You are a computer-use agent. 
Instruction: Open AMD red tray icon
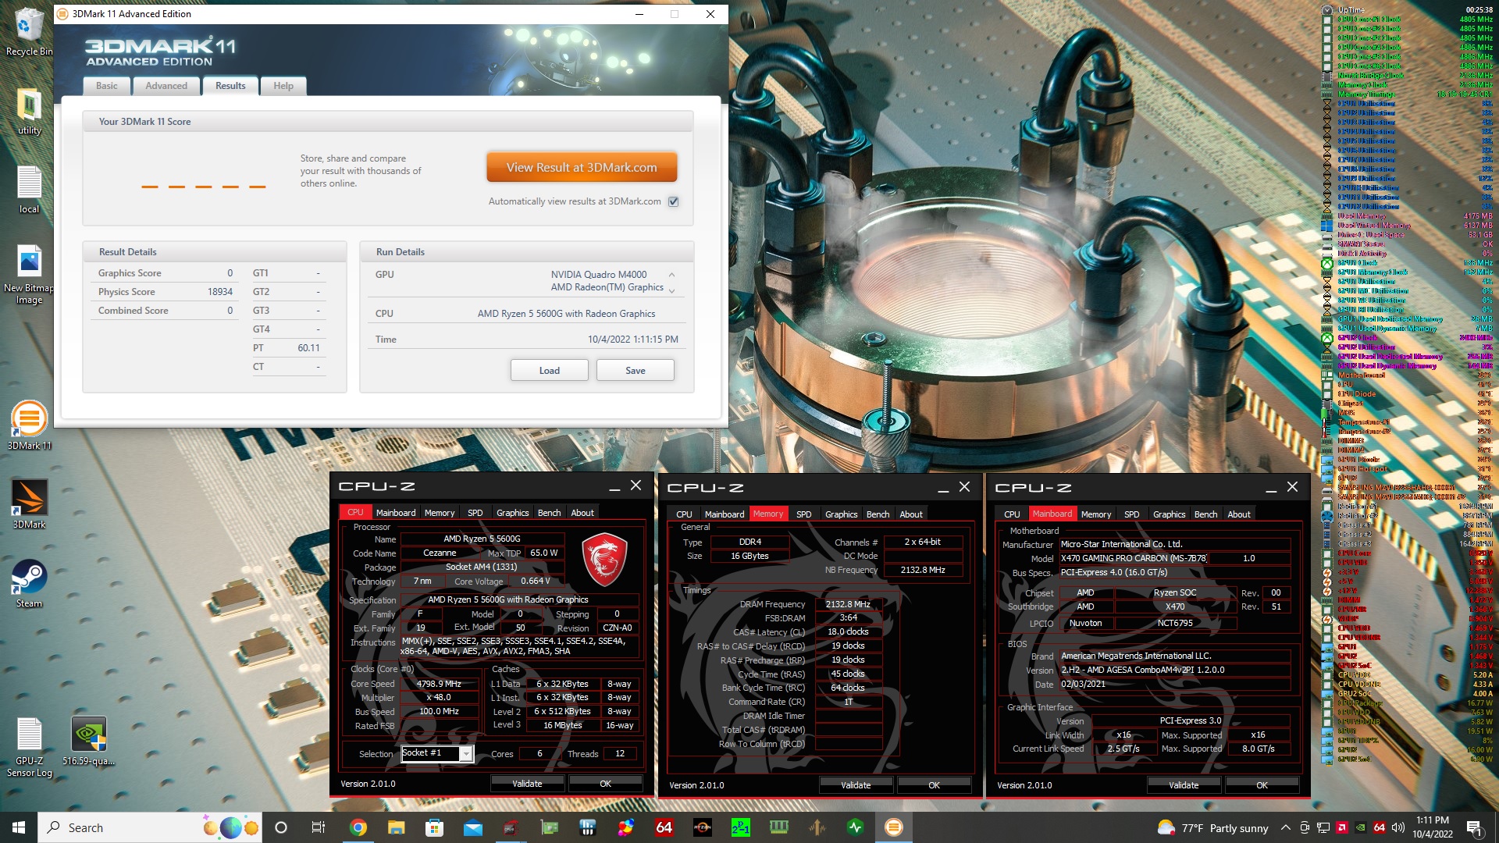click(1342, 827)
